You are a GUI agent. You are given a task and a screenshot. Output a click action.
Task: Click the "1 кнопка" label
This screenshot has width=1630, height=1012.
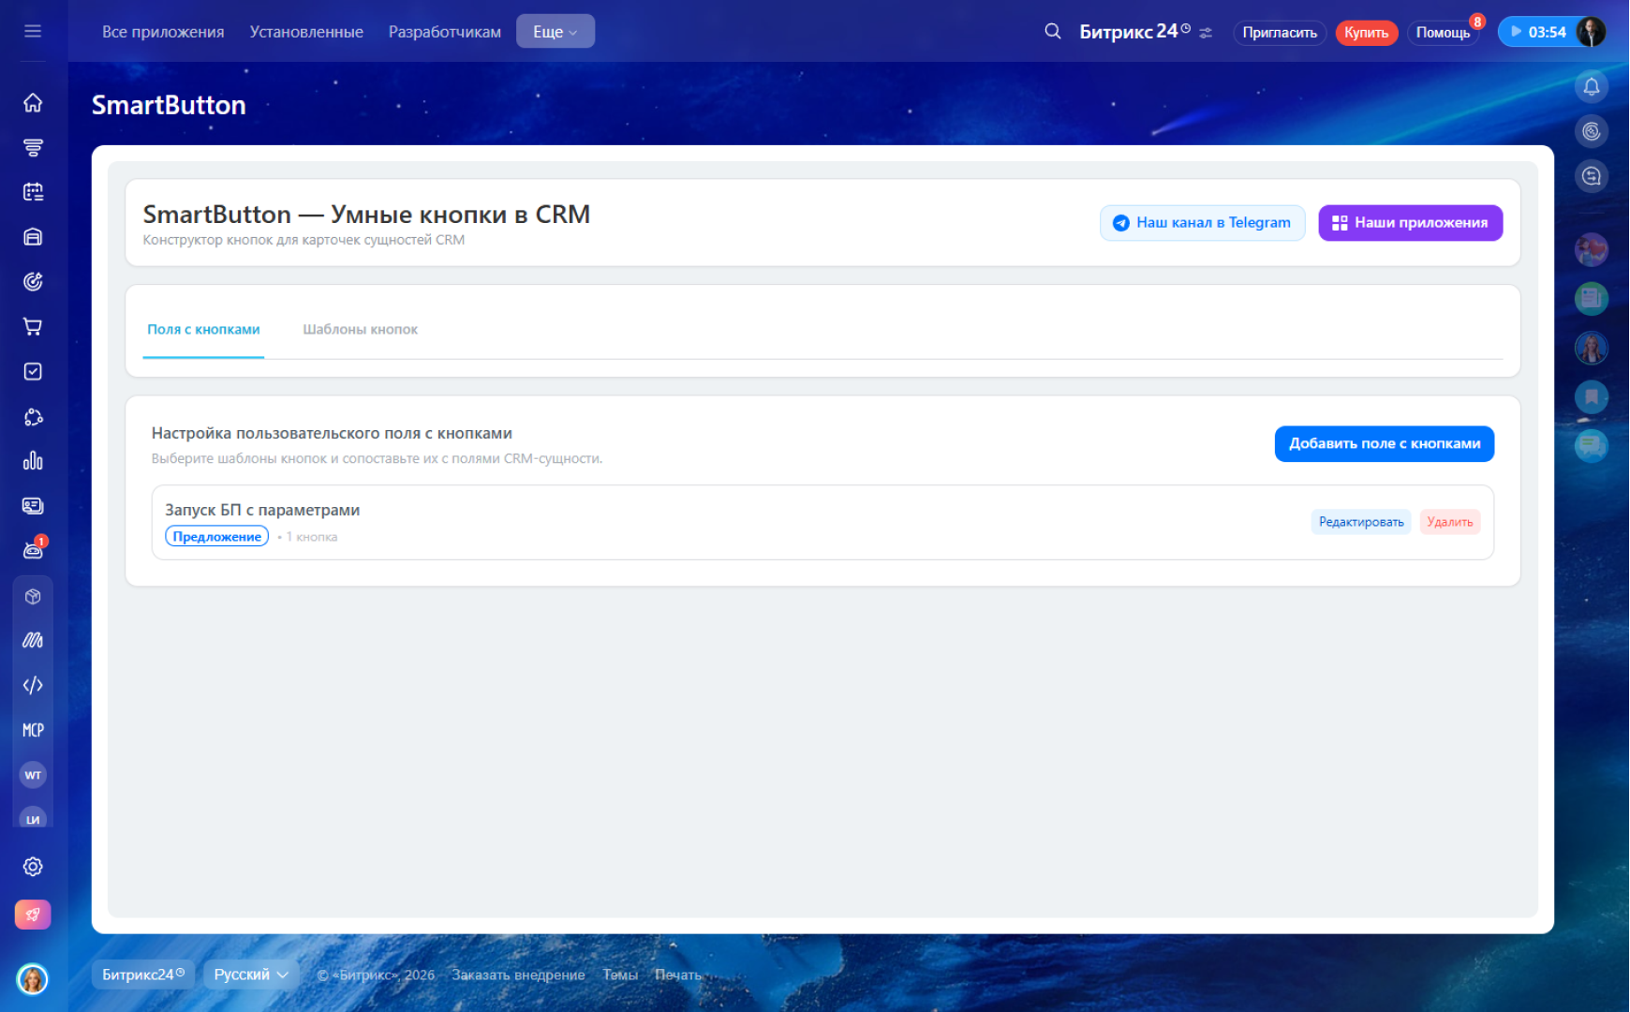point(312,537)
